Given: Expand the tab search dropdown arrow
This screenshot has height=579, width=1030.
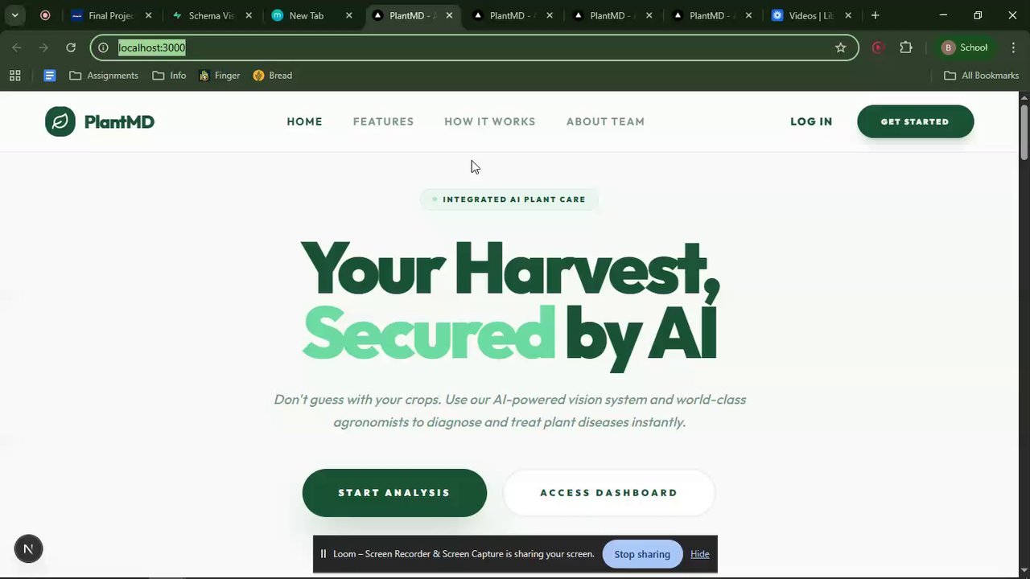Looking at the screenshot, I should pos(14,15).
